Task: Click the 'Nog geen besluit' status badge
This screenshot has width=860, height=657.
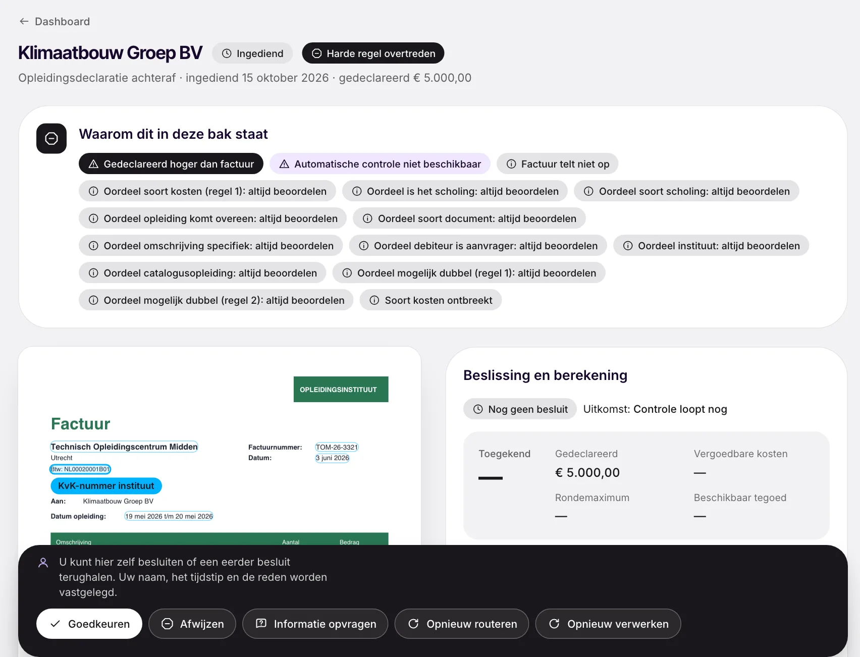Action: click(520, 409)
